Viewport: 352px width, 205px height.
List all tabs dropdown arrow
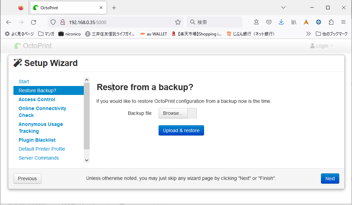[283, 7]
